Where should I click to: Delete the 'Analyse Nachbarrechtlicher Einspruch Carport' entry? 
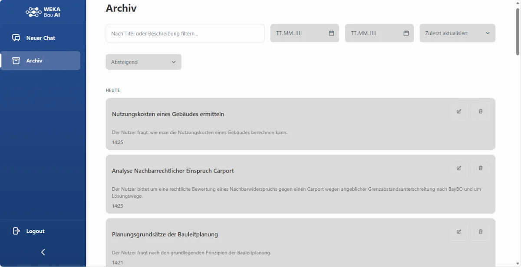point(481,168)
